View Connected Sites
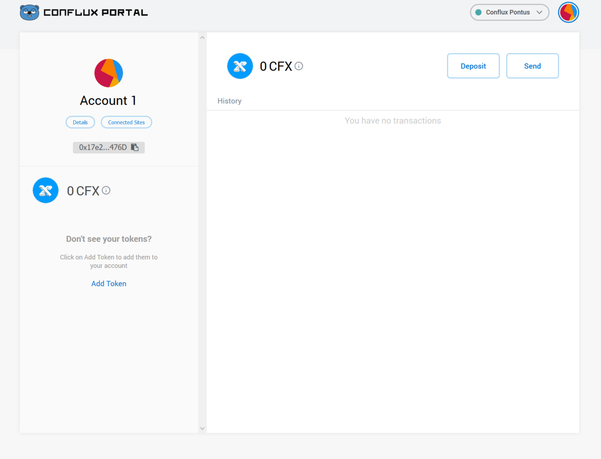 (x=126, y=122)
